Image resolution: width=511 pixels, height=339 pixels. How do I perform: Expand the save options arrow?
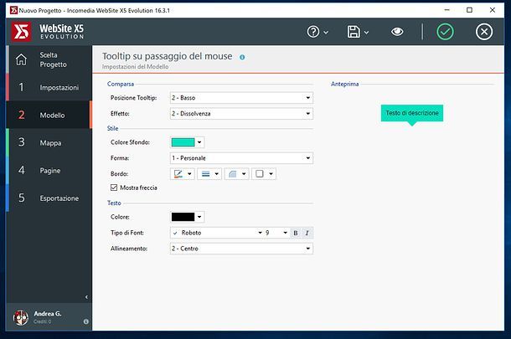pos(366,33)
